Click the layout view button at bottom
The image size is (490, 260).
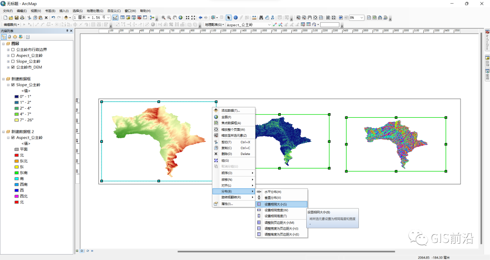tap(82, 250)
